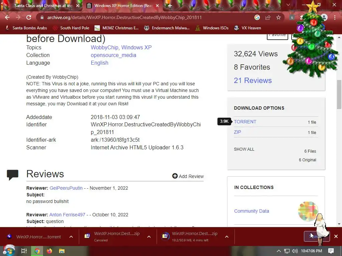Click the Chrome taskbar icon
This screenshot has width=342, height=256.
click(x=37, y=251)
